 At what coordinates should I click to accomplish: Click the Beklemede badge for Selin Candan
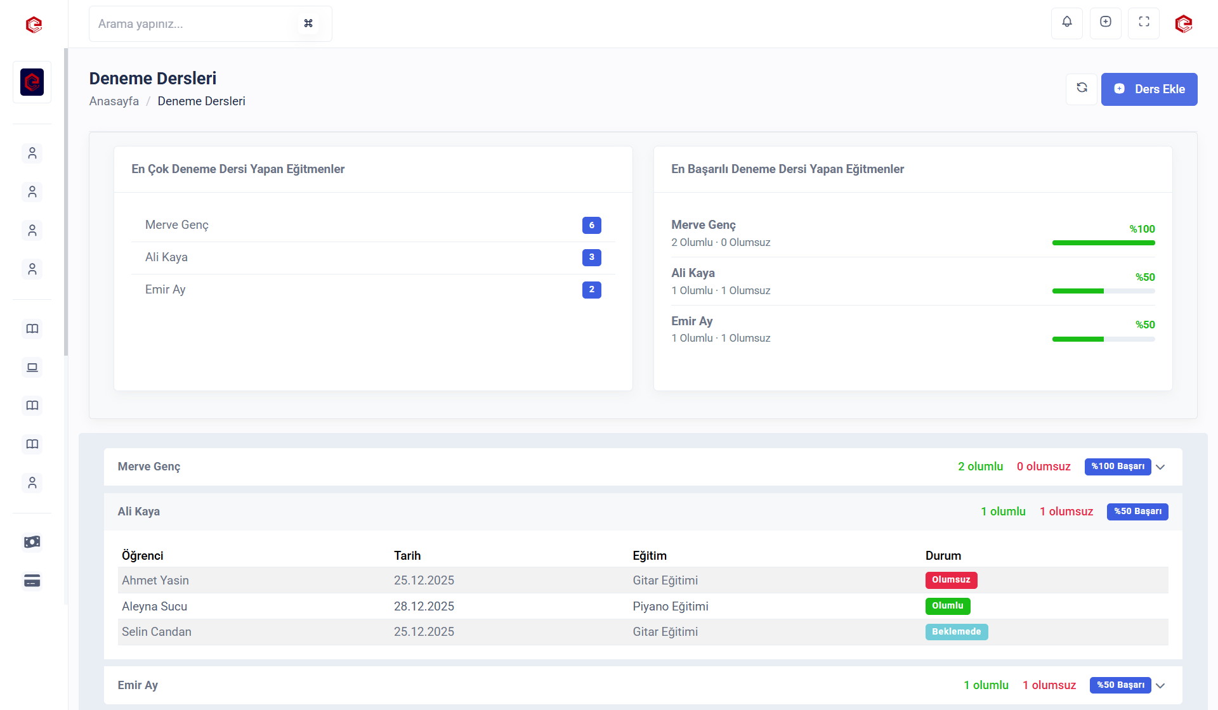[956, 632]
